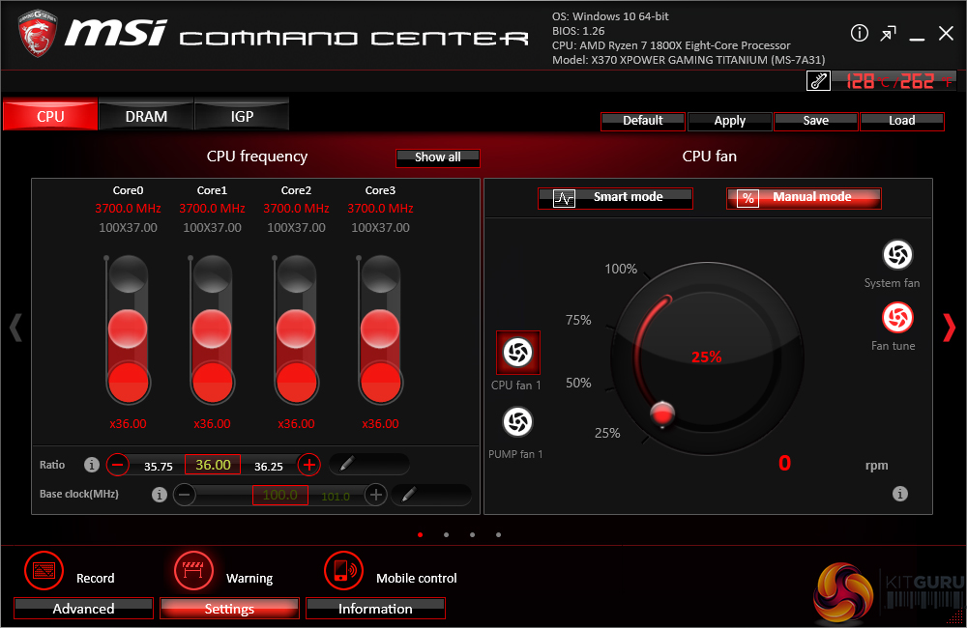
Task: Switch to Smart mode
Action: [x=615, y=198]
